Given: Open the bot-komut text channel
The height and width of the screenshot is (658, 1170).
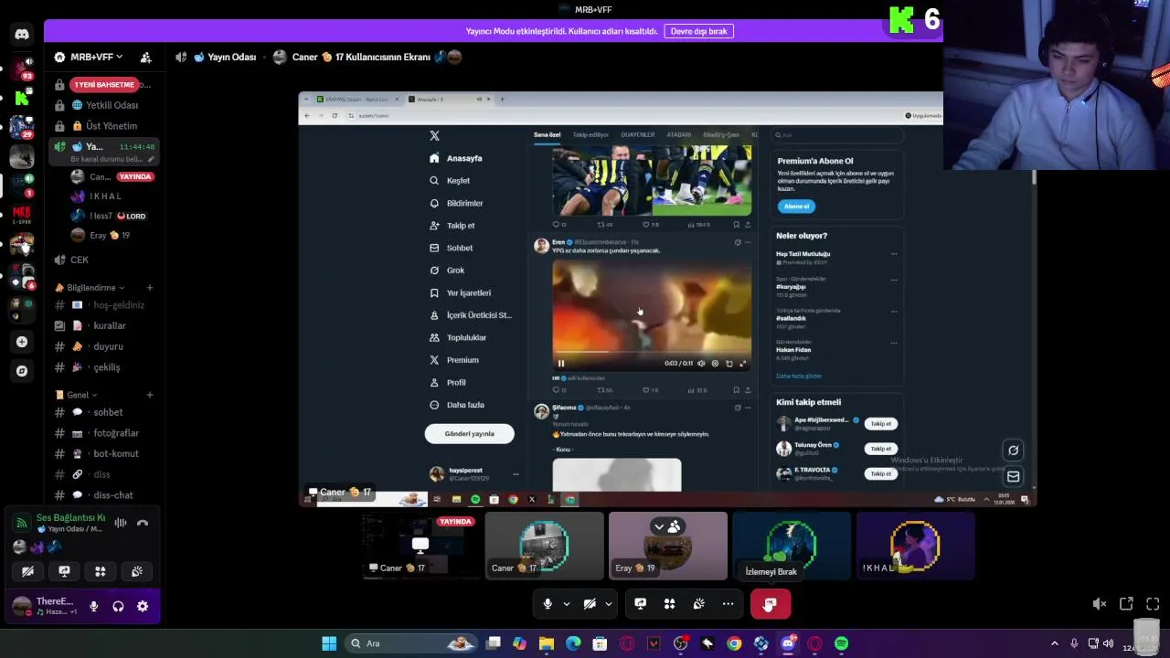Looking at the screenshot, I should 105,453.
